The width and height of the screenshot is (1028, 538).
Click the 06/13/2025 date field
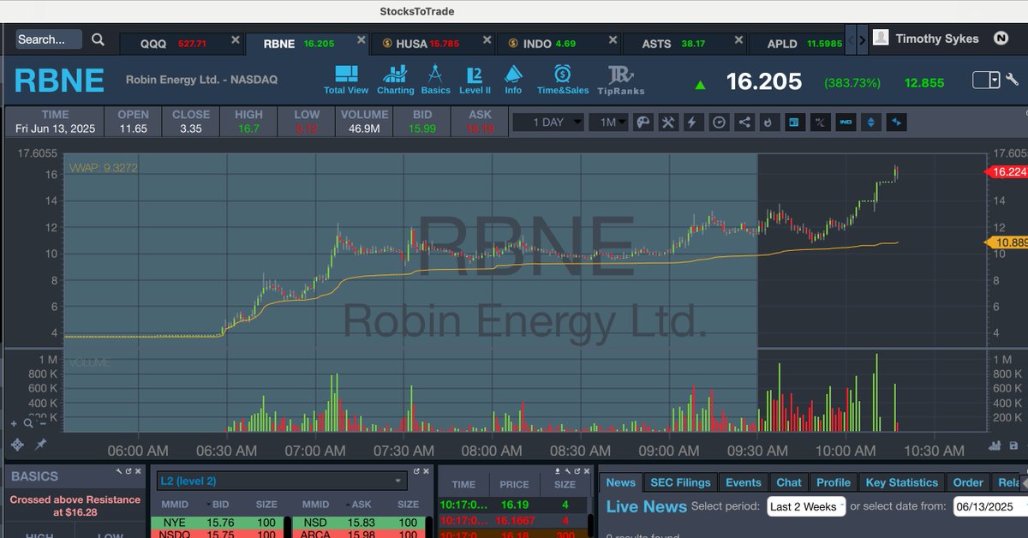coord(989,506)
